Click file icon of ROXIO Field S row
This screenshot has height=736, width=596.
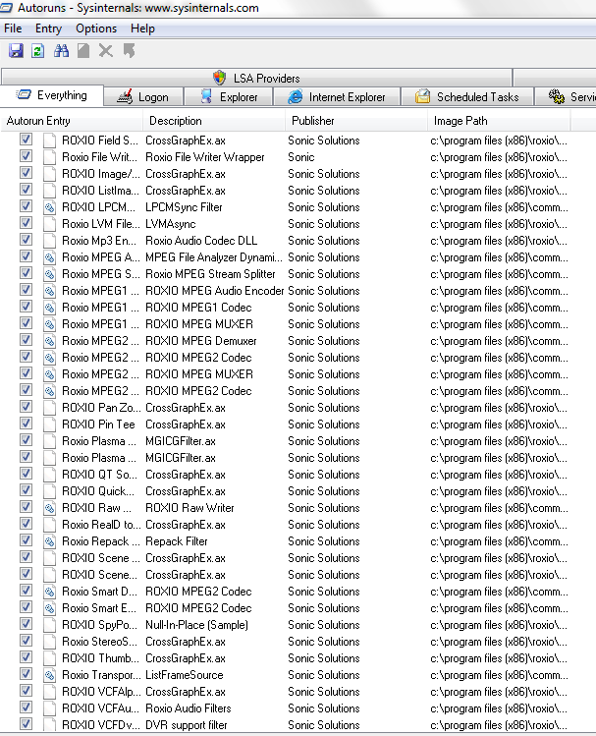click(x=49, y=141)
